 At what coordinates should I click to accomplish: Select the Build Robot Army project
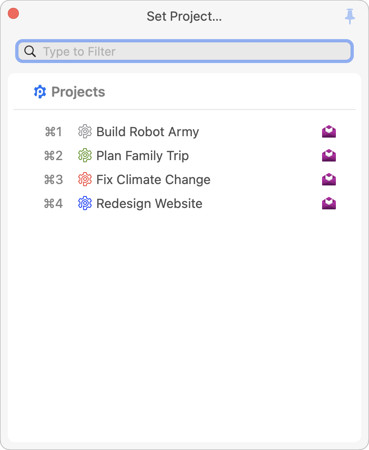[x=148, y=132]
